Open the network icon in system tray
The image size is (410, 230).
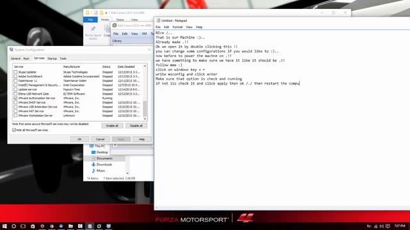click(x=376, y=226)
